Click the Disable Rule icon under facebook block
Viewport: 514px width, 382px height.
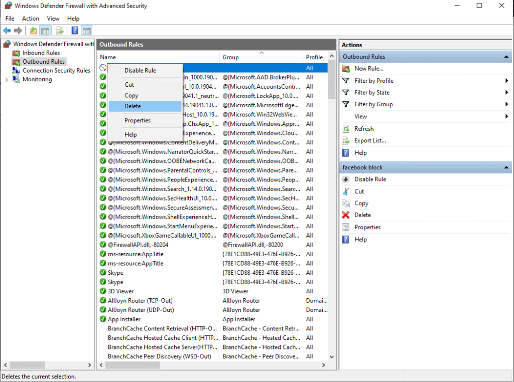[346, 179]
